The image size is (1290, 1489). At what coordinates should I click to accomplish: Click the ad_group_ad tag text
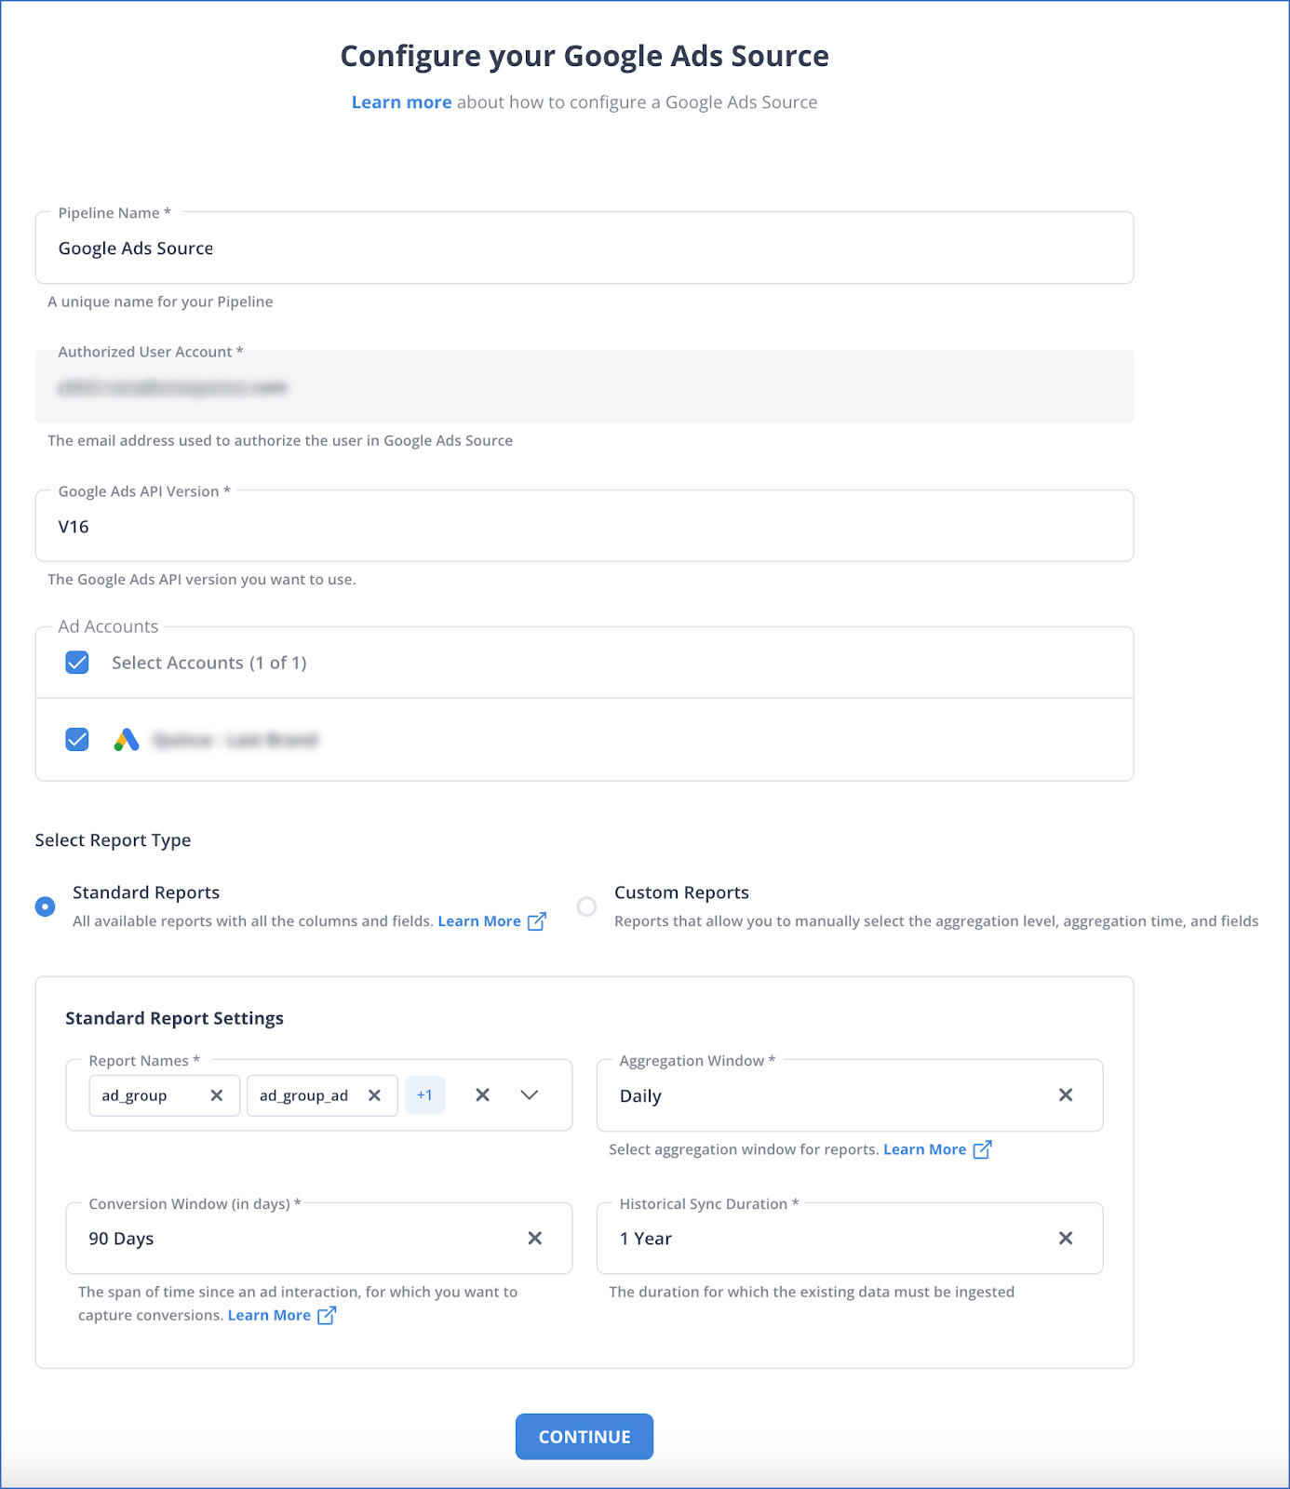point(303,1095)
